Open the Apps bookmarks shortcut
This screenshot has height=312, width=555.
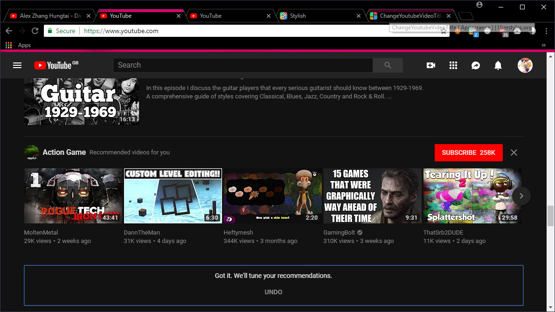[x=18, y=45]
